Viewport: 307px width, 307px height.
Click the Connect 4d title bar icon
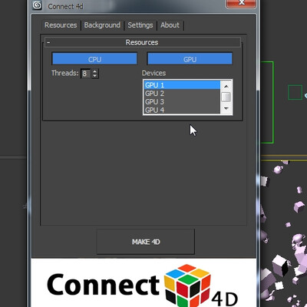(38, 5)
